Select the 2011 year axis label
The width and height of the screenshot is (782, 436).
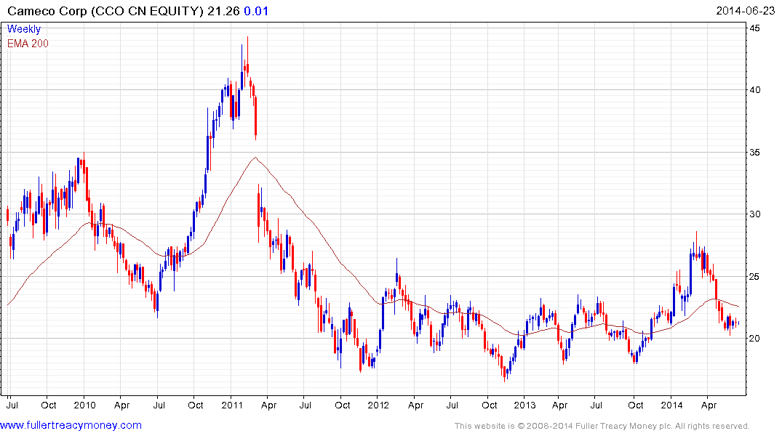click(232, 405)
